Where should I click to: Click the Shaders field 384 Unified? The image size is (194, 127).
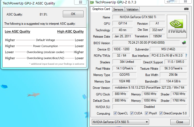(127, 62)
